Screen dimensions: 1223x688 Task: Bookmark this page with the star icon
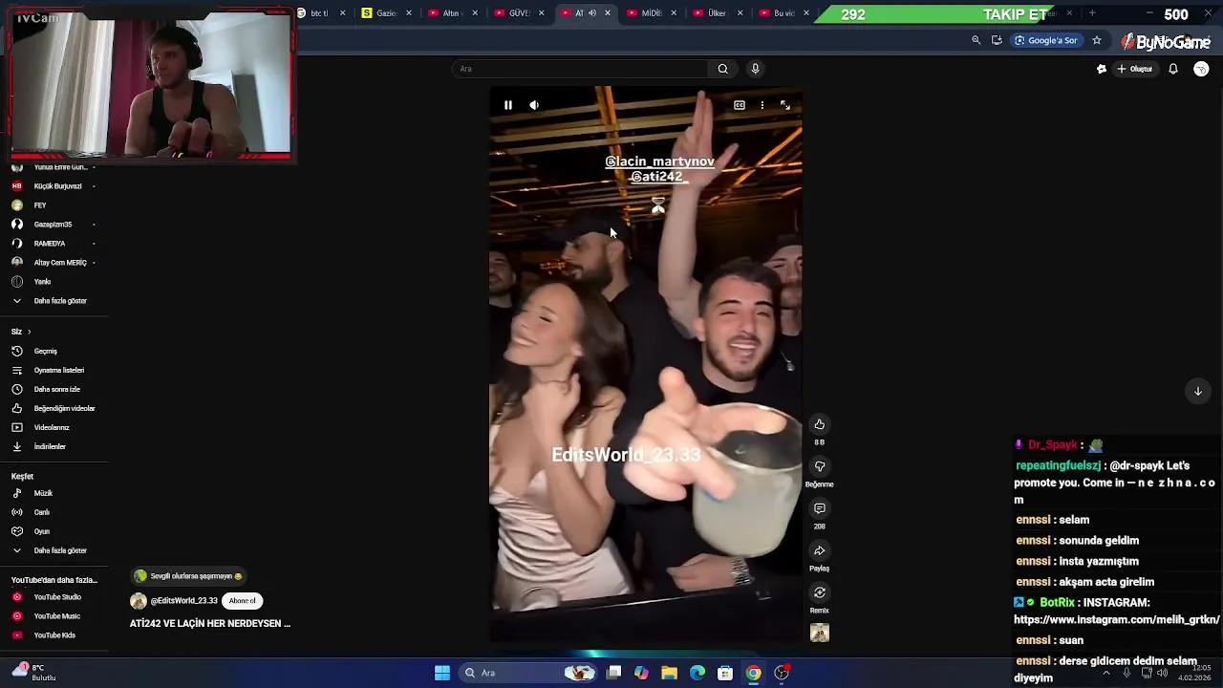pyautogui.click(x=1097, y=40)
